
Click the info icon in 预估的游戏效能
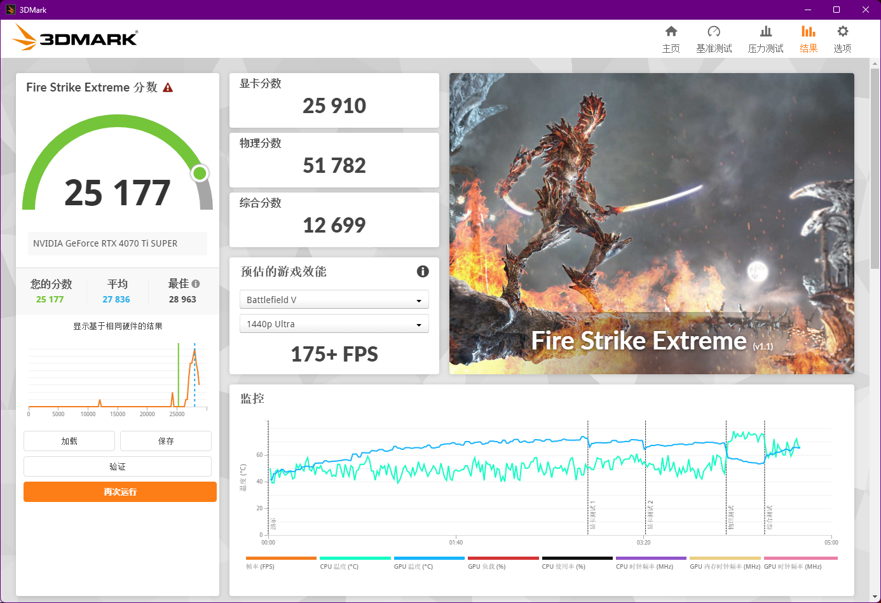pos(423,271)
